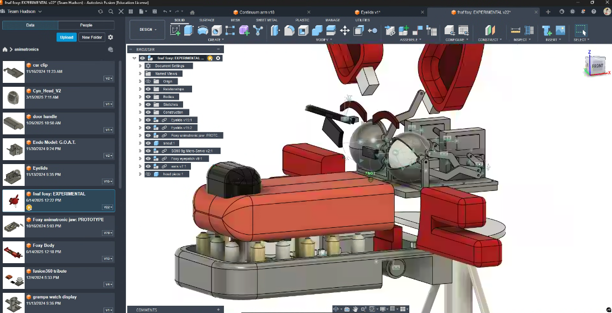Screen dimensions: 612x313
Task: Hide the Construction folder
Action: 148,113
